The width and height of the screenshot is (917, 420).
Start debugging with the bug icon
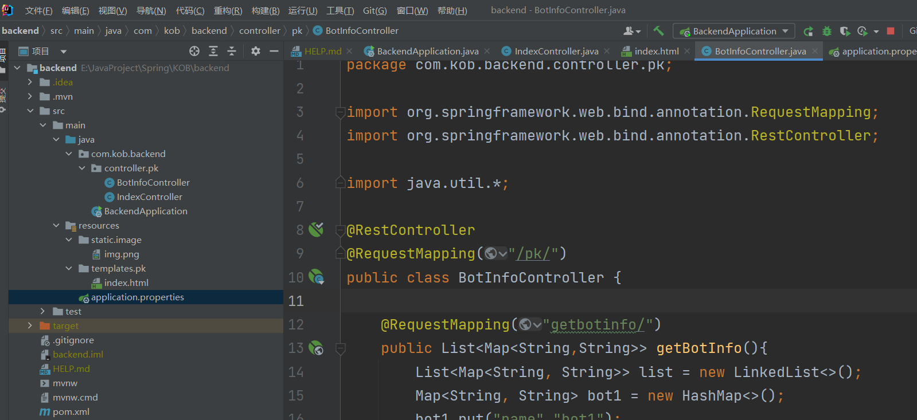826,31
